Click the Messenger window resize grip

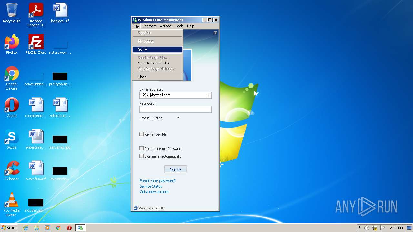coord(217,209)
